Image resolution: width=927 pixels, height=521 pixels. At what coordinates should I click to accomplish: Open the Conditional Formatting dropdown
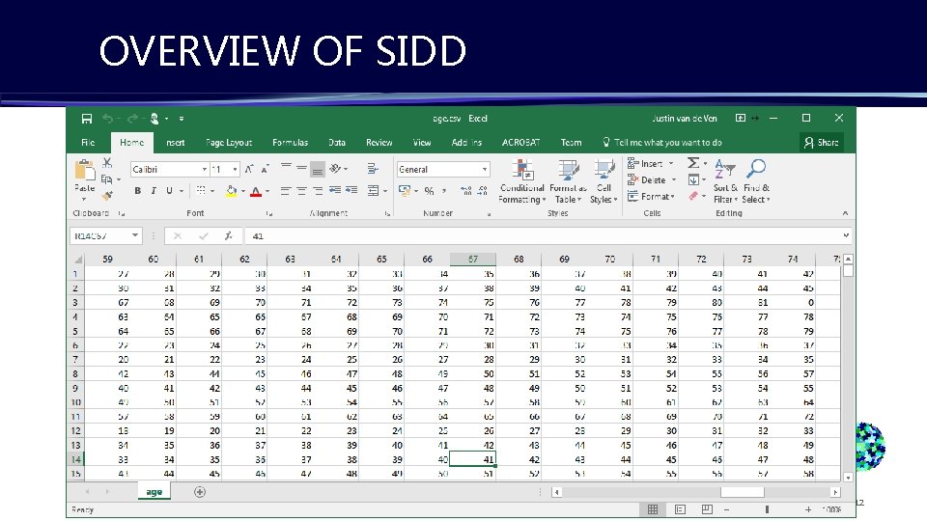pyautogui.click(x=521, y=181)
